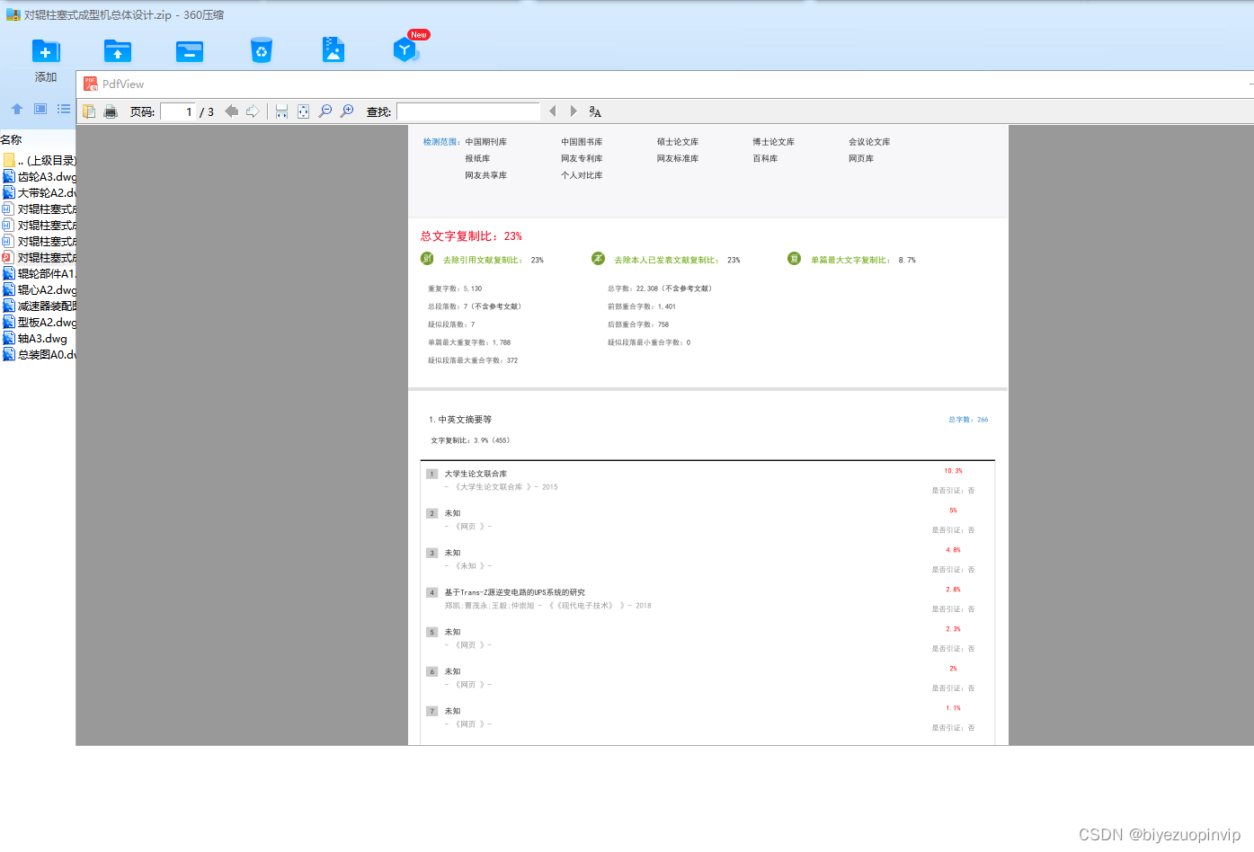Click the 360压缩 window title icon
This screenshot has width=1254, height=852.
(x=13, y=15)
